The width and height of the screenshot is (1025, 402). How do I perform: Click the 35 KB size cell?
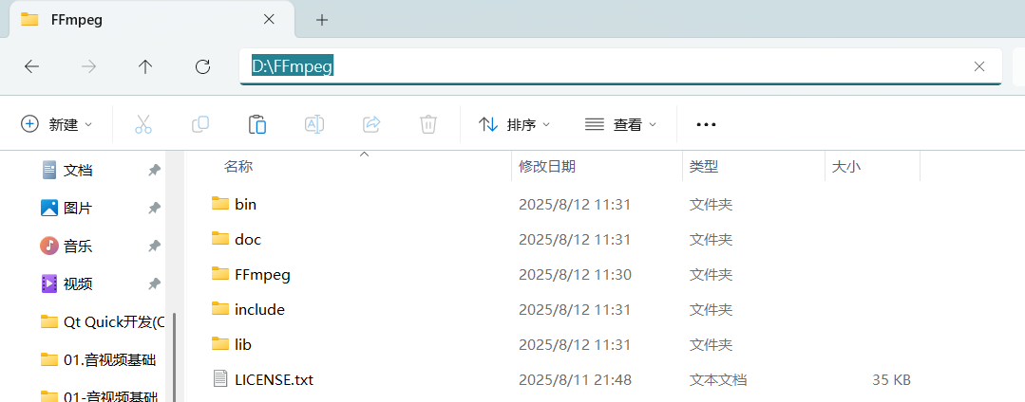pos(892,379)
